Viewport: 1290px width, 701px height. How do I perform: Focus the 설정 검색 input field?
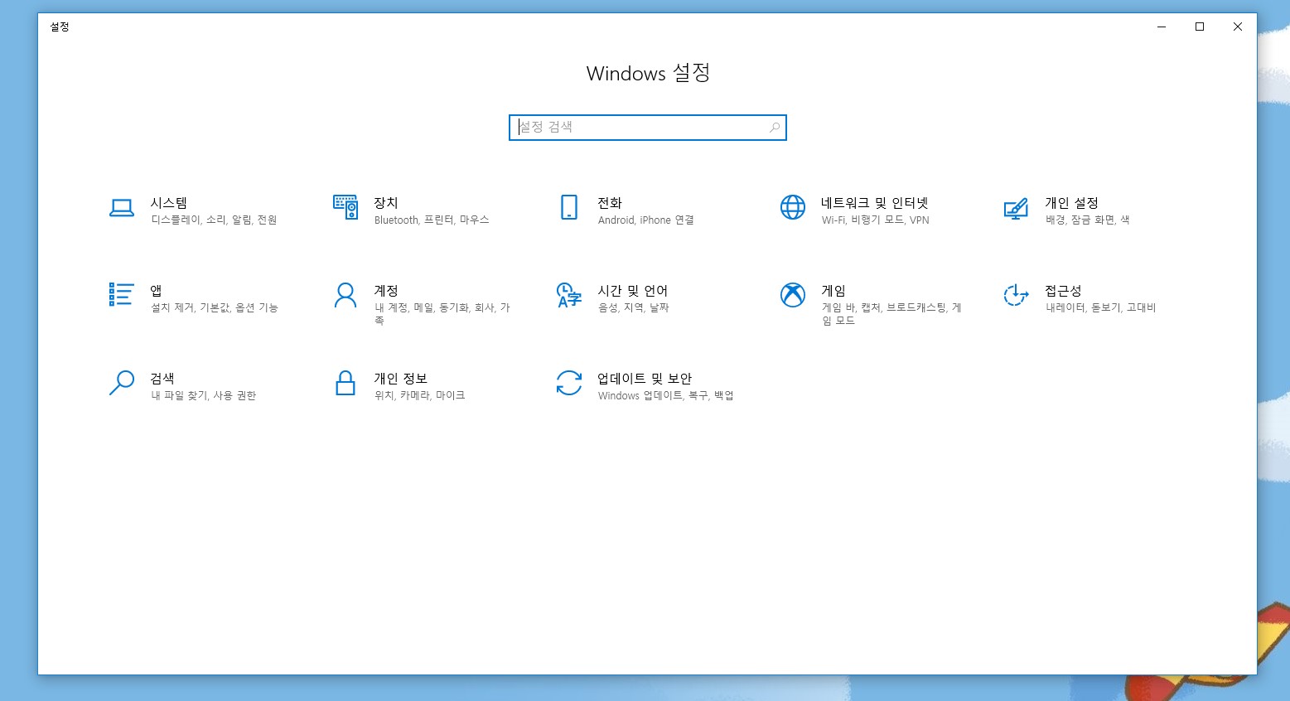648,128
